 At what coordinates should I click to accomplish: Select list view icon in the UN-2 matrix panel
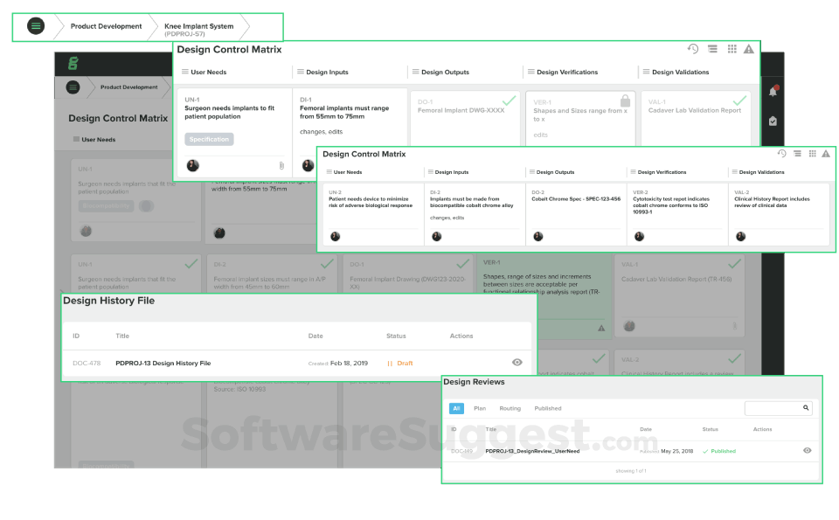click(797, 154)
